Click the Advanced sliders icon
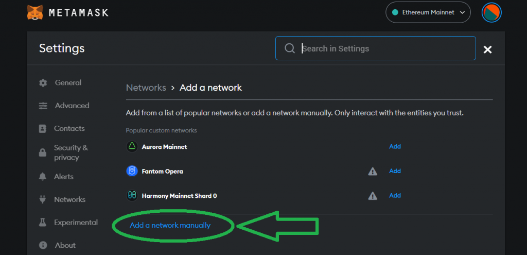 [x=43, y=106]
